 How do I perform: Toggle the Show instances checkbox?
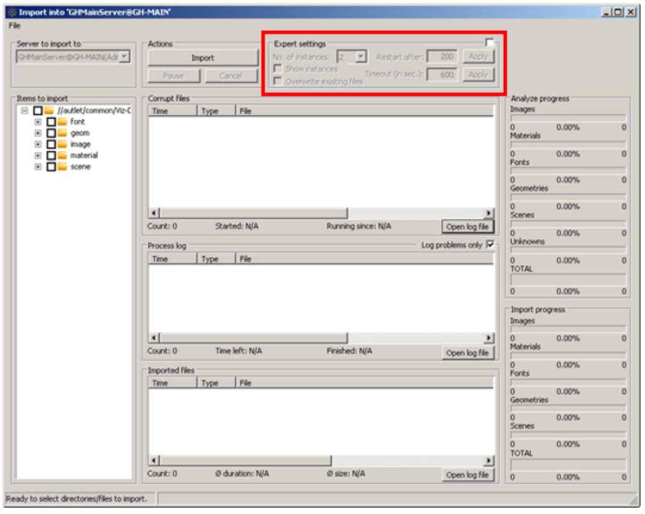277,68
